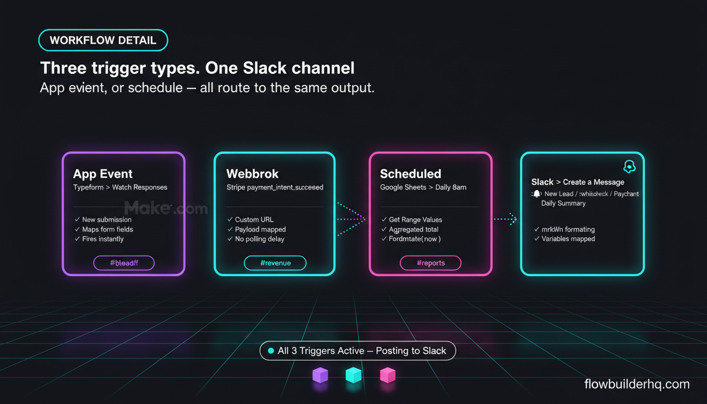
Task: Select the Webbrok card title
Action: click(x=252, y=174)
